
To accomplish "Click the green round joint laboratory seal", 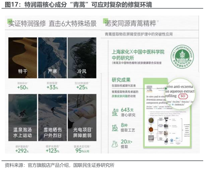I will click(182, 57).
